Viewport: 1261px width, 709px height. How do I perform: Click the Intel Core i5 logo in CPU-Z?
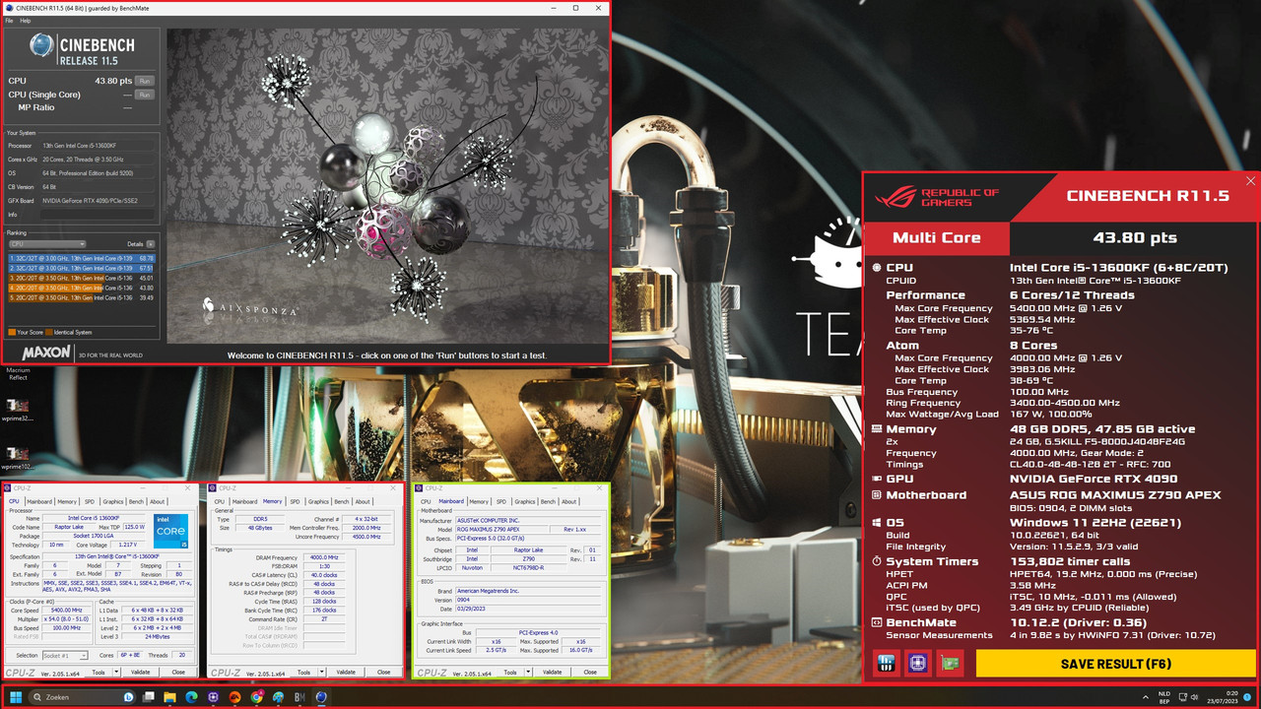click(170, 531)
